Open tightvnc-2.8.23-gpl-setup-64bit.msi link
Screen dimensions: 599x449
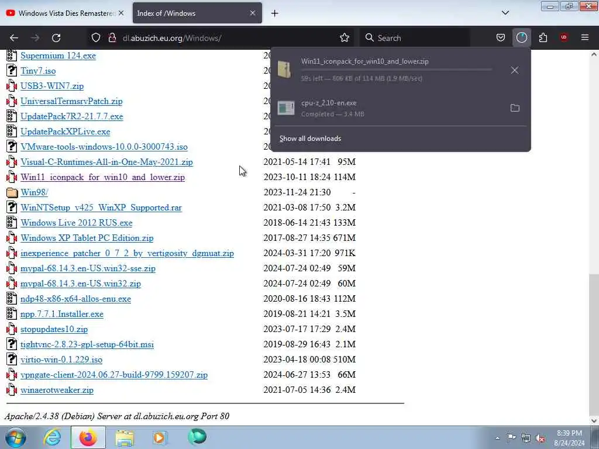87,344
